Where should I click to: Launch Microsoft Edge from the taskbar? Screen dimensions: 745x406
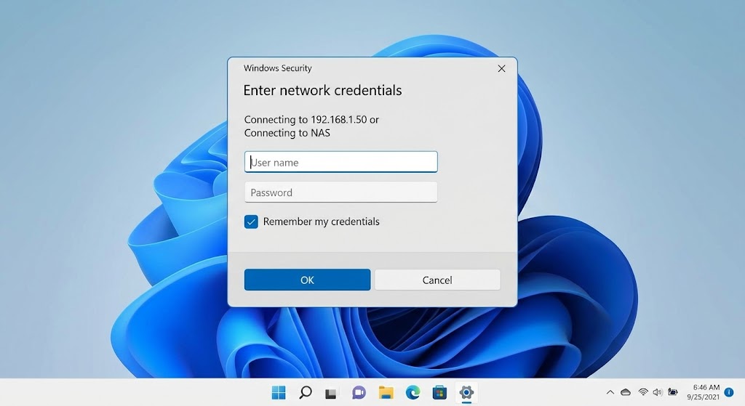coord(413,393)
